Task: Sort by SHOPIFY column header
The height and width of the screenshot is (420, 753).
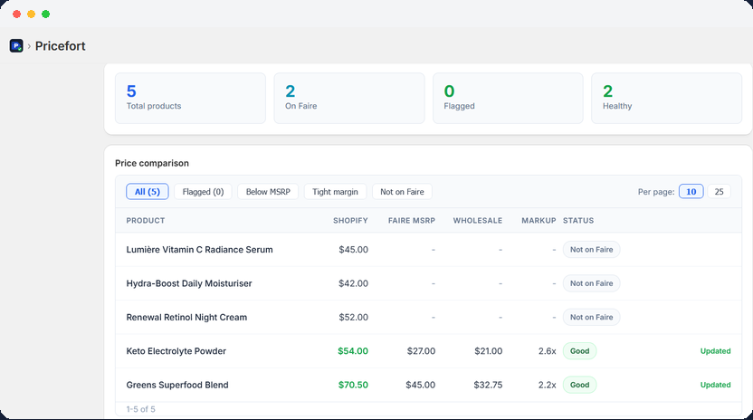Action: point(350,221)
